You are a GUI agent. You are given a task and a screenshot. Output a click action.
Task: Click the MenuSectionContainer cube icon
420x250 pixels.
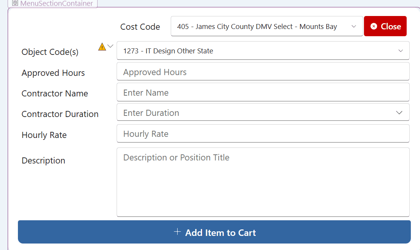pos(15,3)
